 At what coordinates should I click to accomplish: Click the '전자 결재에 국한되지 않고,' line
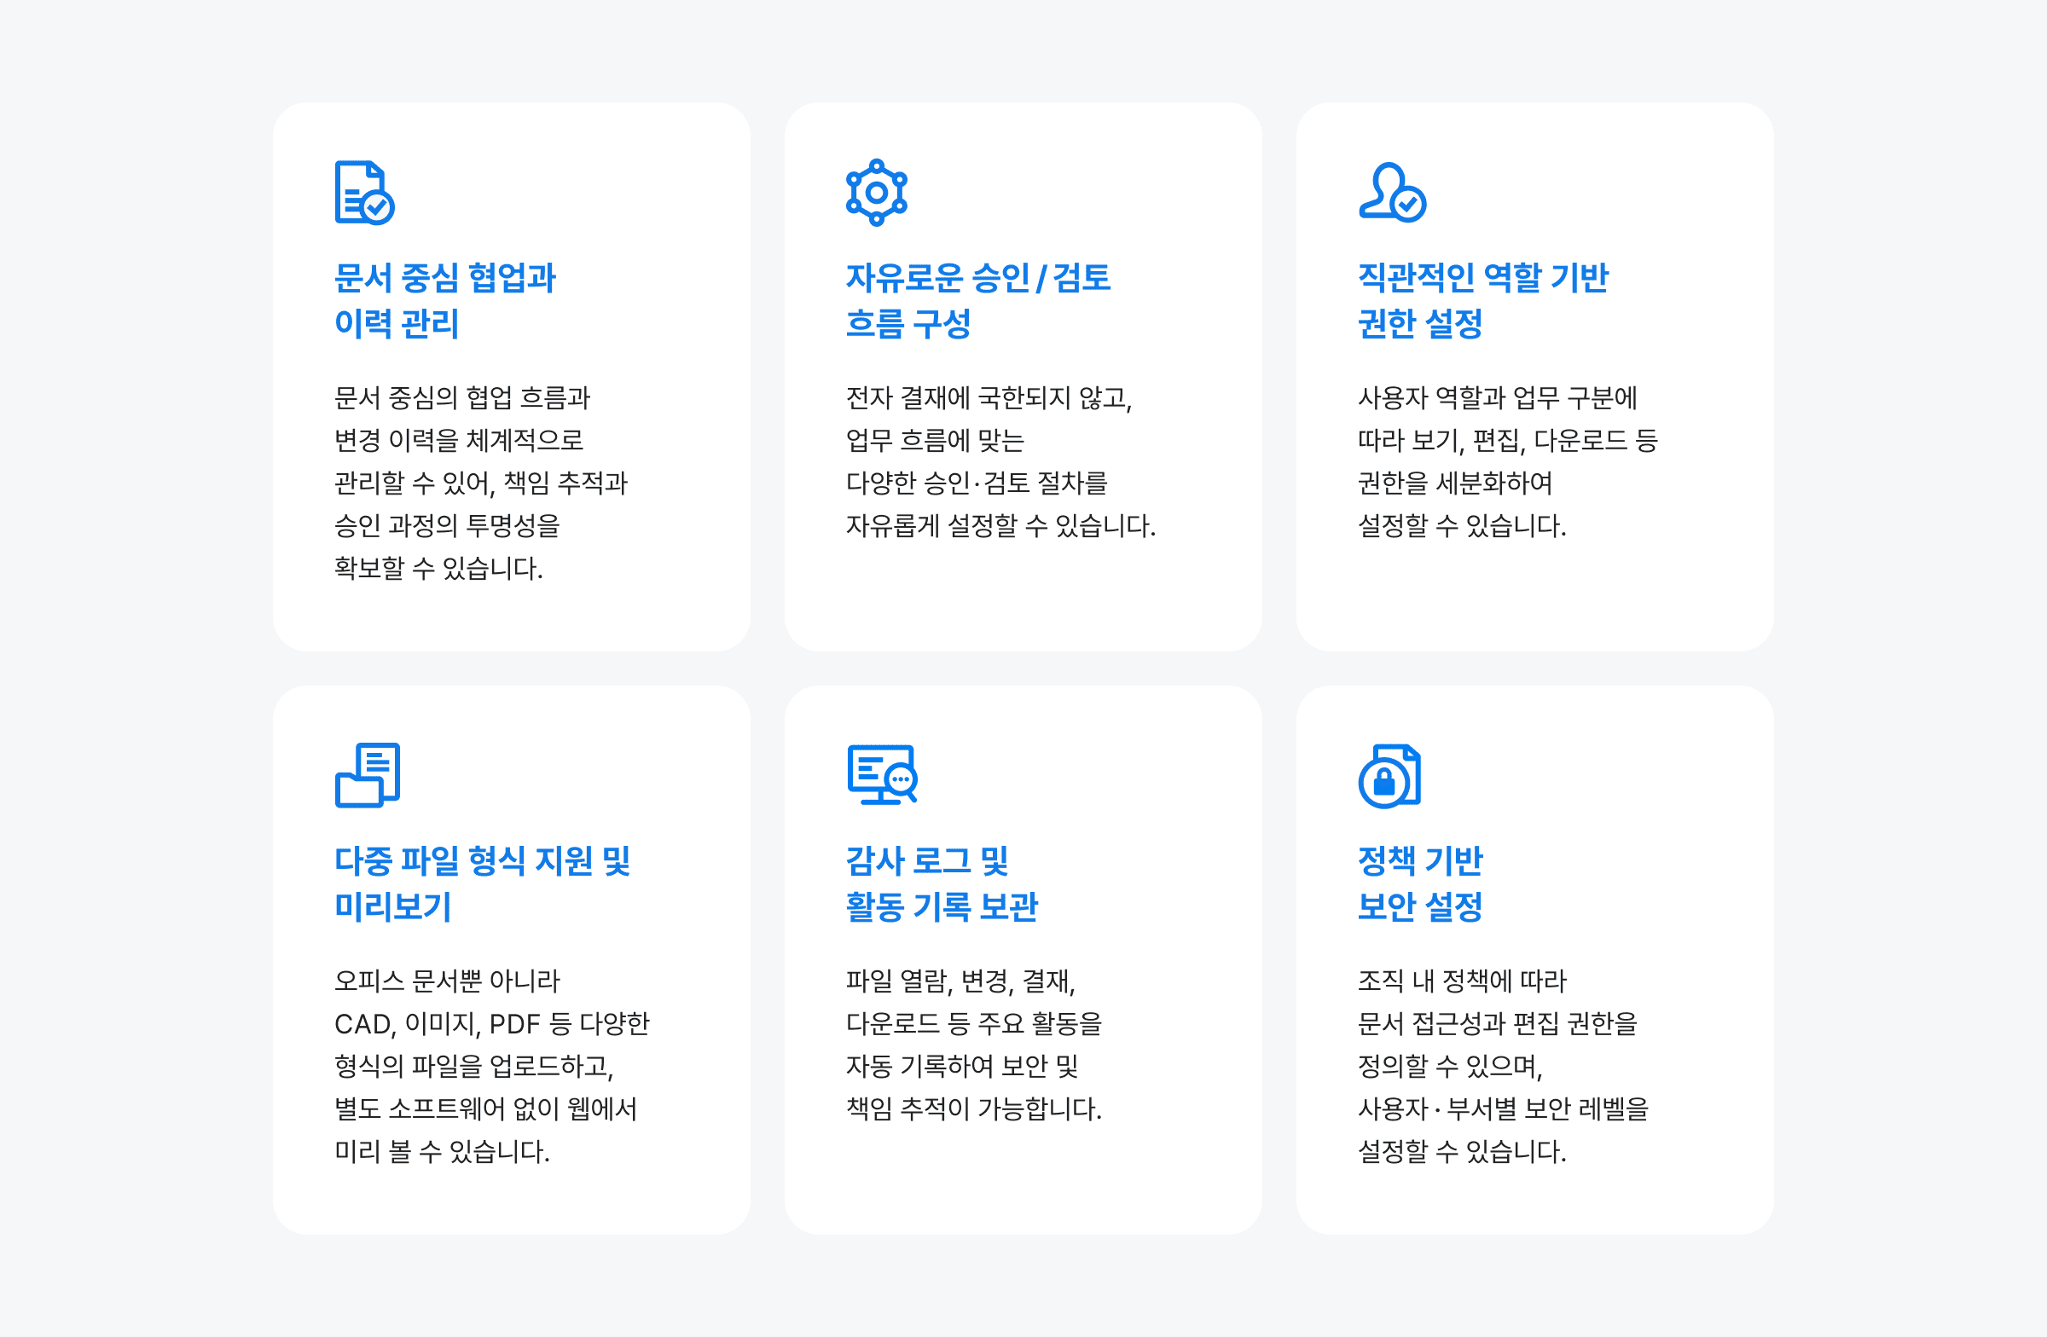click(989, 398)
